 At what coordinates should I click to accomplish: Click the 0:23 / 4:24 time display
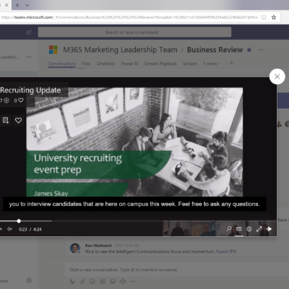coord(30,229)
